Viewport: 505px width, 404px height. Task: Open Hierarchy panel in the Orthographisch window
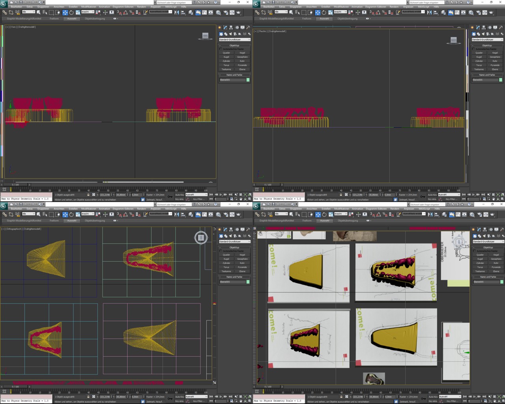click(x=231, y=230)
